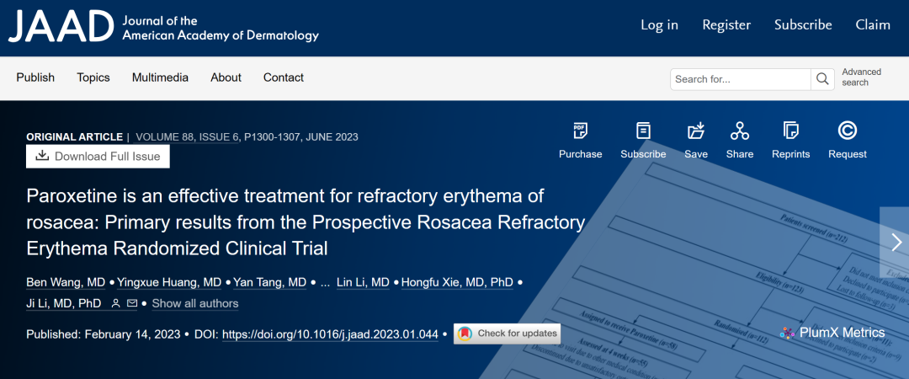
Task: Click the article title text
Action: [306, 222]
